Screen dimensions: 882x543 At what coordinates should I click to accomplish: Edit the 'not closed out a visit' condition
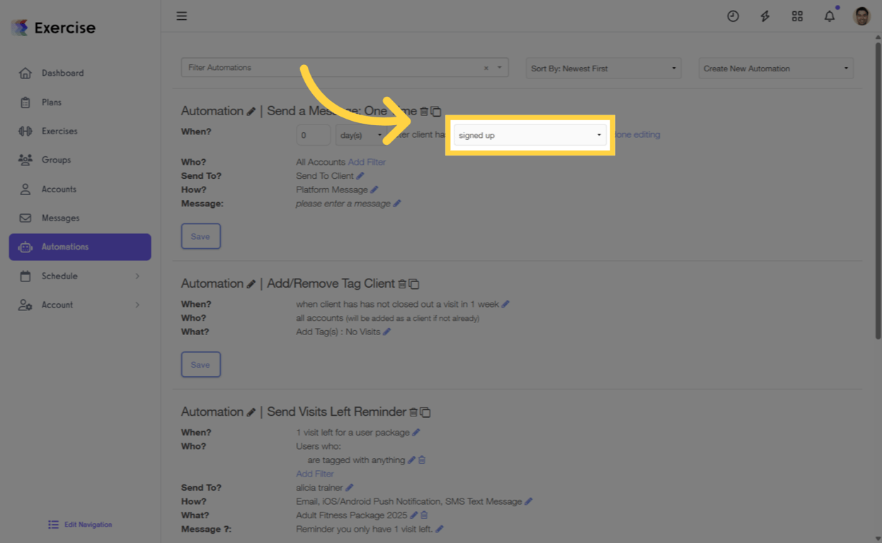505,304
